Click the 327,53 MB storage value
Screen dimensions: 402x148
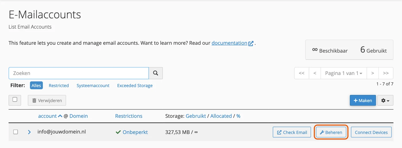177,132
